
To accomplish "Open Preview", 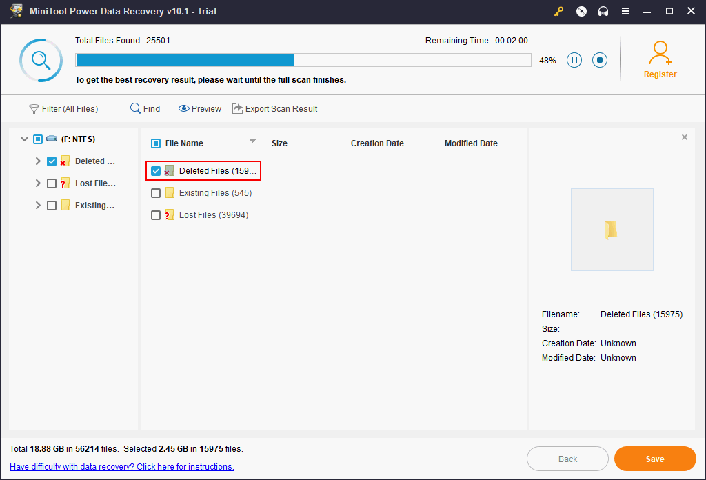I will (200, 108).
